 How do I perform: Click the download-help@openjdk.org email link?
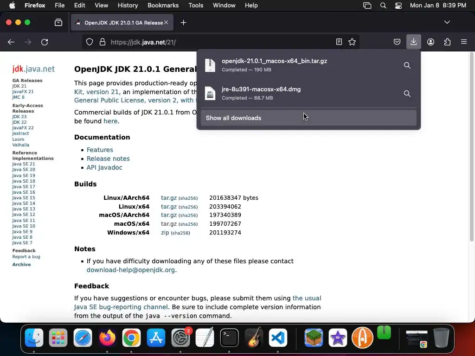[x=130, y=270]
